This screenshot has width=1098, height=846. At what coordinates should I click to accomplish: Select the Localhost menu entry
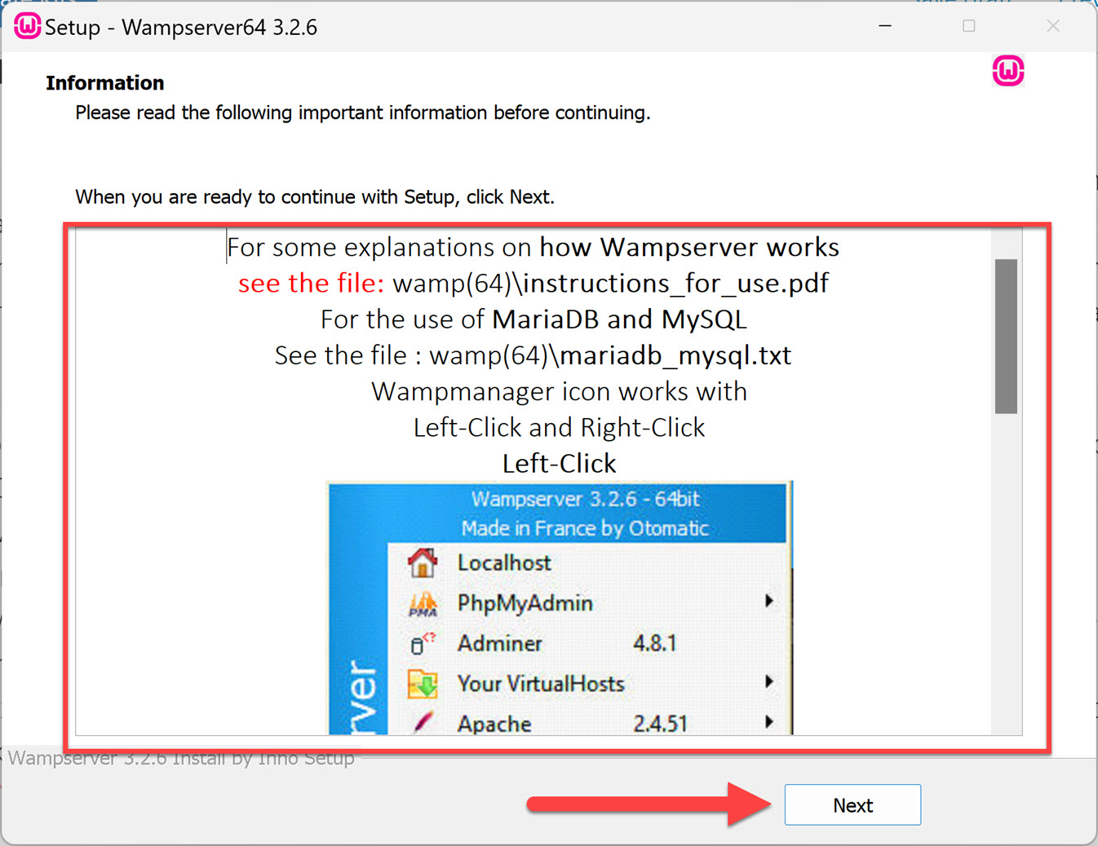click(x=503, y=562)
